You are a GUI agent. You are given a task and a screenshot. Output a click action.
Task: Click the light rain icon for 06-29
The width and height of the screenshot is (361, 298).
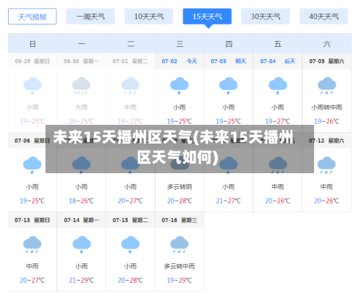click(32, 86)
